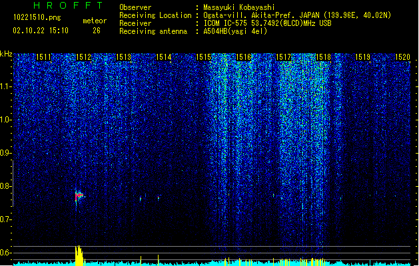
Task: Click the HROFFT title text
Action: coord(69,5)
